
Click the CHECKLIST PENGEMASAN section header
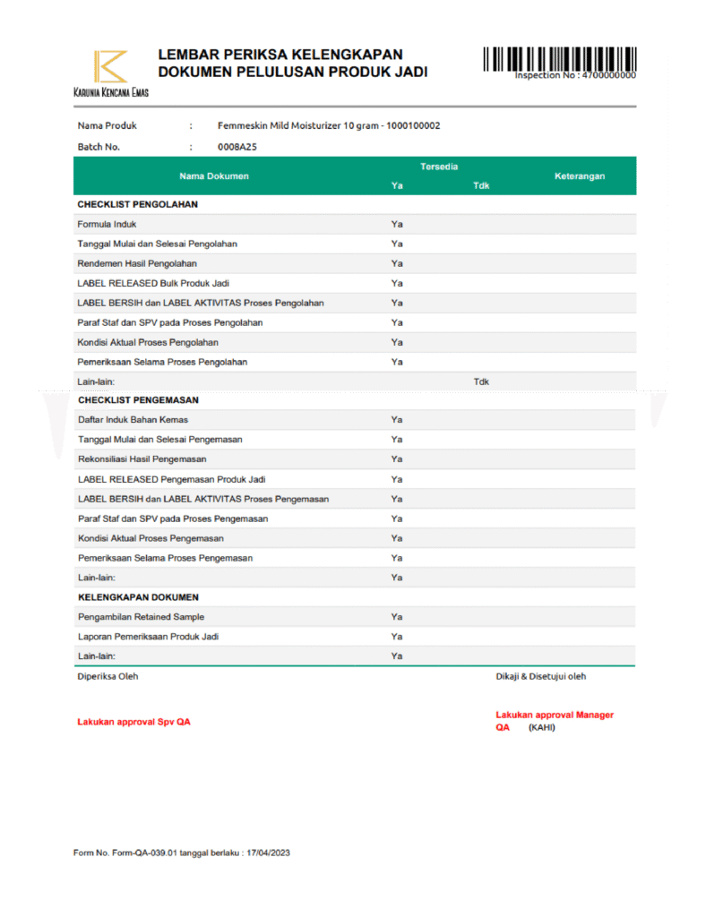coord(138,400)
